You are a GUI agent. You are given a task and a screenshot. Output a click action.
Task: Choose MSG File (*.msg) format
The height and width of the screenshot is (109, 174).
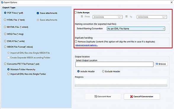[5, 34]
